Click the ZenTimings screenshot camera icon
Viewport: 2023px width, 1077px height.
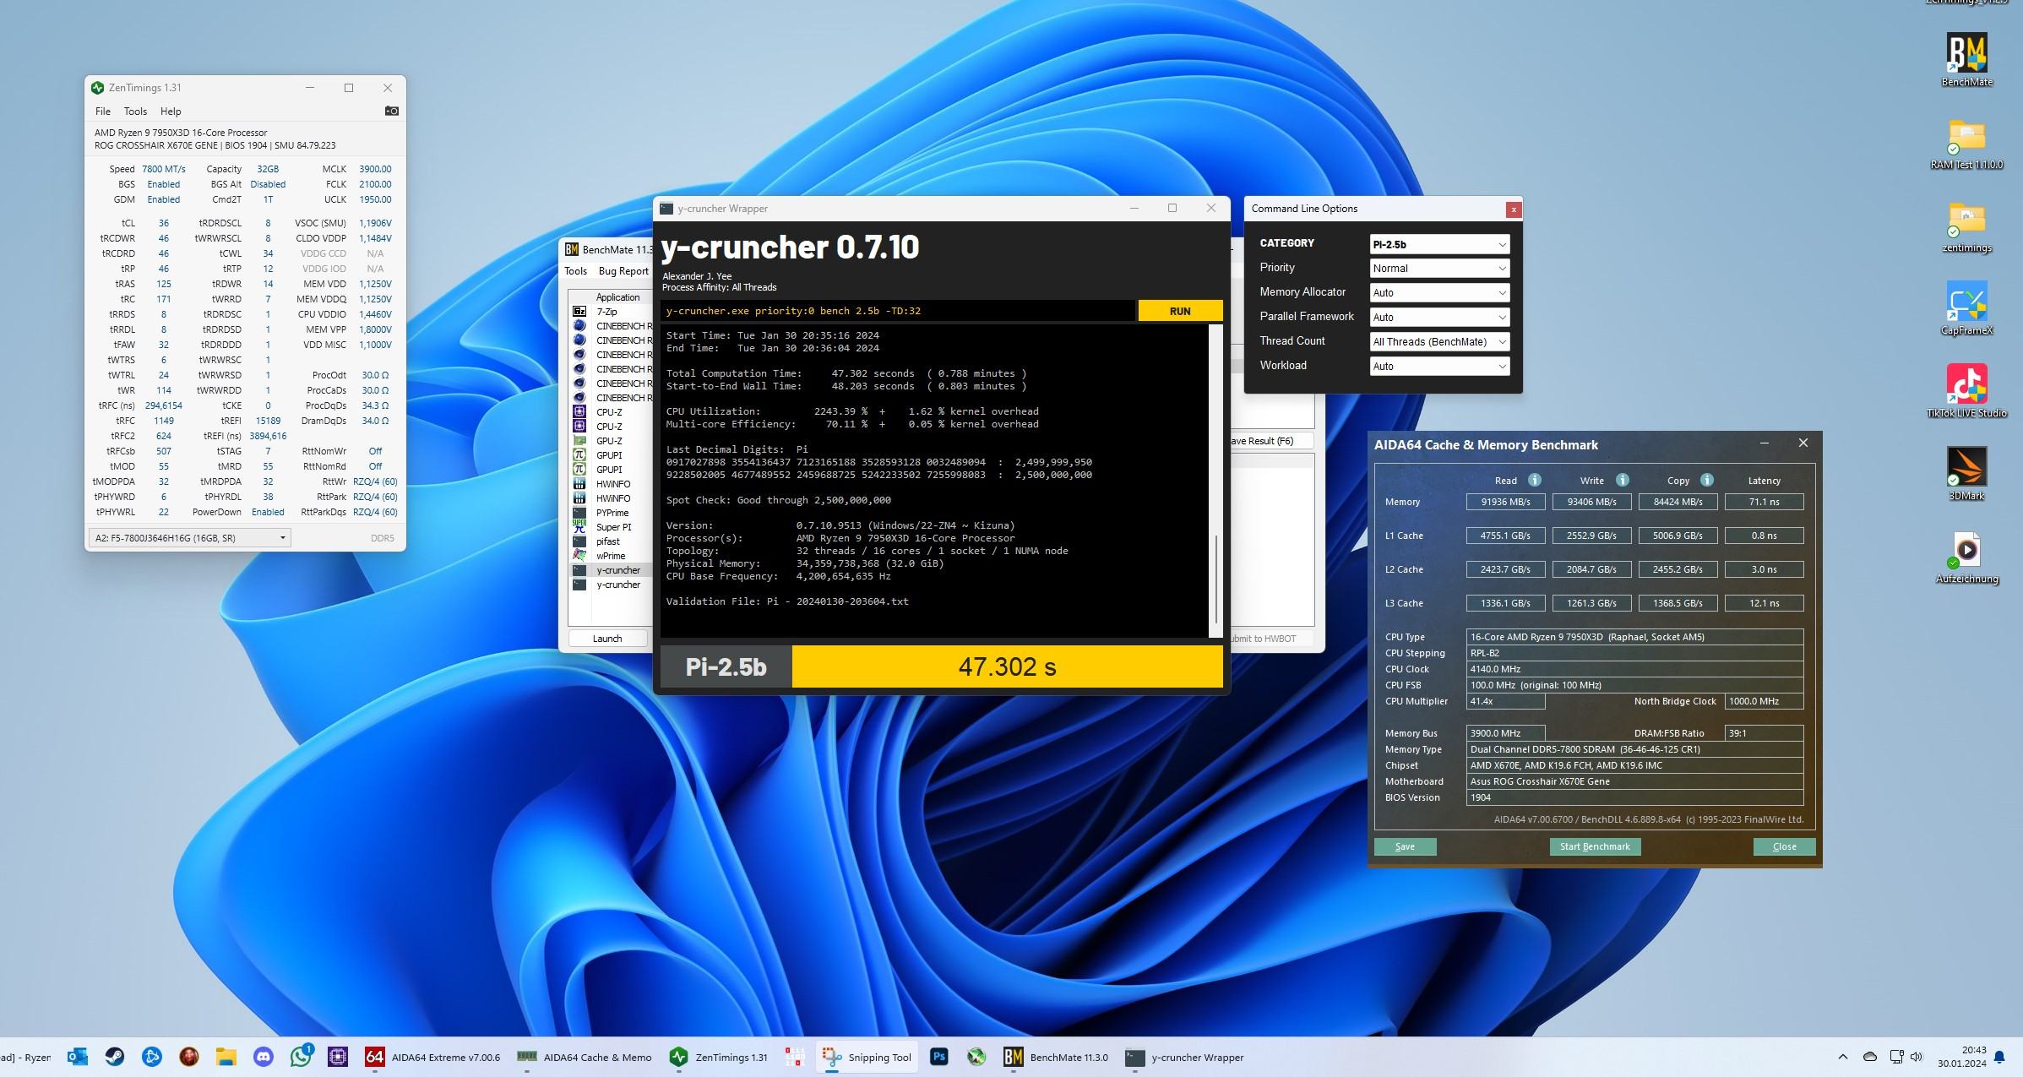pyautogui.click(x=391, y=111)
